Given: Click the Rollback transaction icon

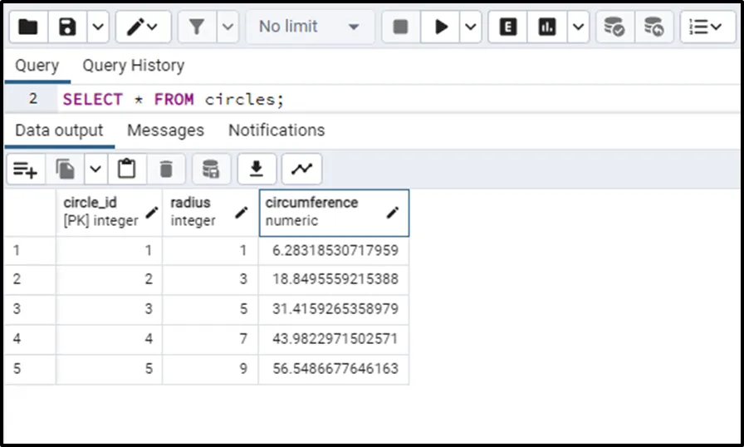Looking at the screenshot, I should (653, 27).
